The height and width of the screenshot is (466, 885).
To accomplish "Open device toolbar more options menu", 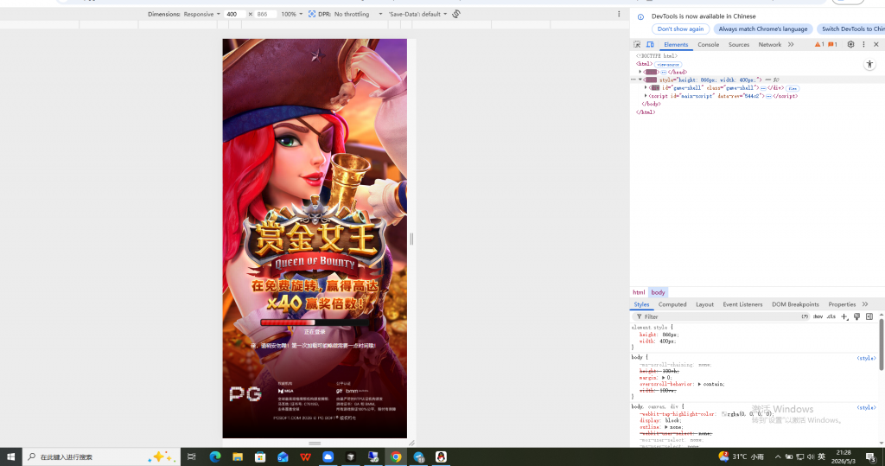I will click(x=619, y=14).
